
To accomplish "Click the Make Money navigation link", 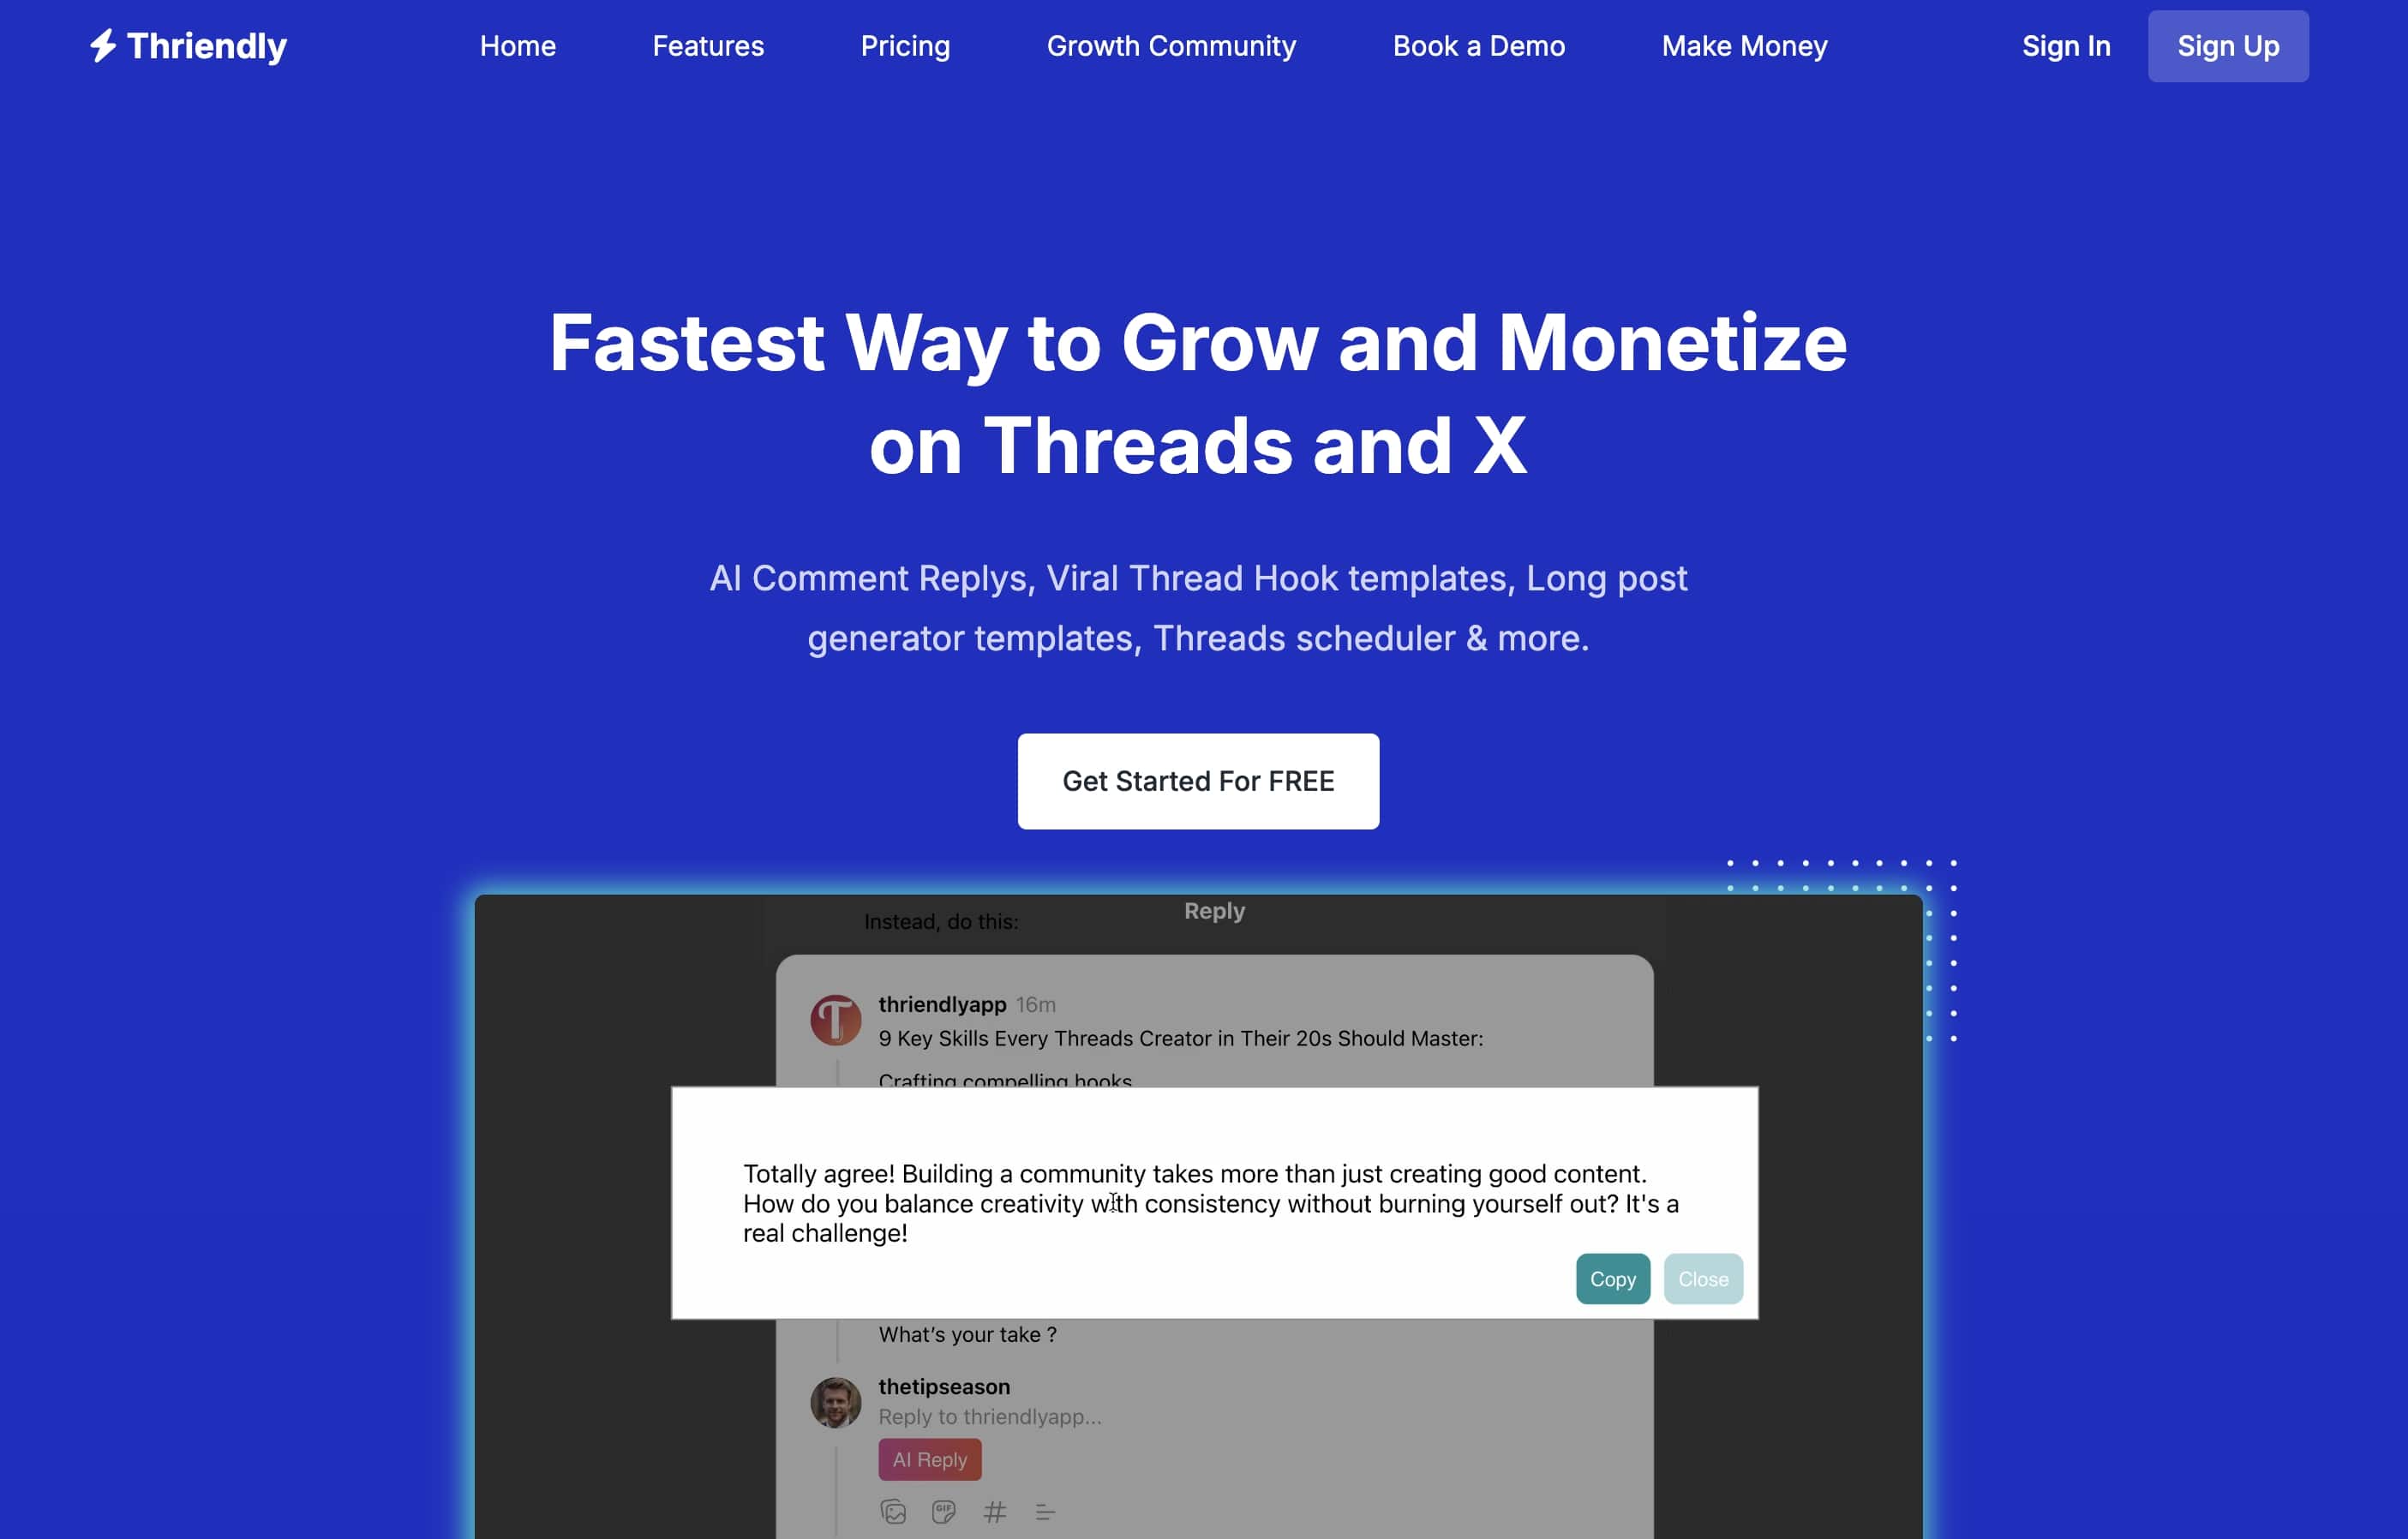I will [x=1745, y=45].
